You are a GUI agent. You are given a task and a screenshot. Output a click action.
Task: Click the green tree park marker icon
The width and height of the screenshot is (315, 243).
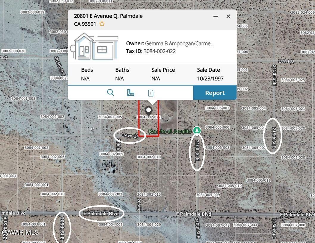[x=196, y=130]
